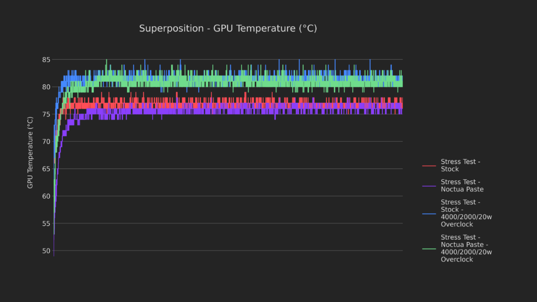Hide the 'Stress Test - Noctua Paste' series label
This screenshot has height=302, width=537.
[x=462, y=186]
